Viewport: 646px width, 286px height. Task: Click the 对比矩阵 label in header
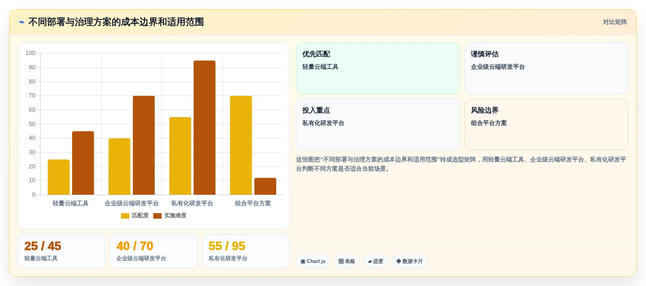615,22
